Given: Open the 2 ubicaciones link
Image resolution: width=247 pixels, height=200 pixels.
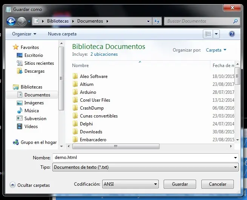Looking at the screenshot, I should click(104, 54).
